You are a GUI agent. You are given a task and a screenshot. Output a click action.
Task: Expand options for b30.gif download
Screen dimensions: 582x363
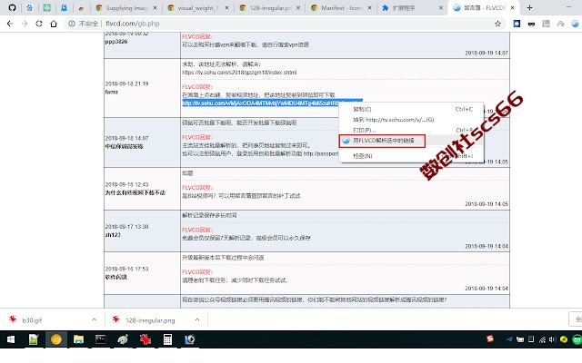tap(94, 319)
